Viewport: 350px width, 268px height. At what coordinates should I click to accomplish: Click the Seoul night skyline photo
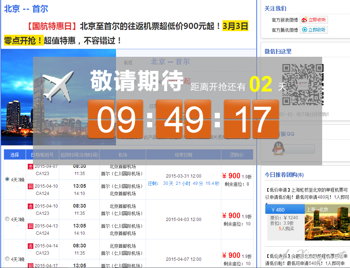59,97
